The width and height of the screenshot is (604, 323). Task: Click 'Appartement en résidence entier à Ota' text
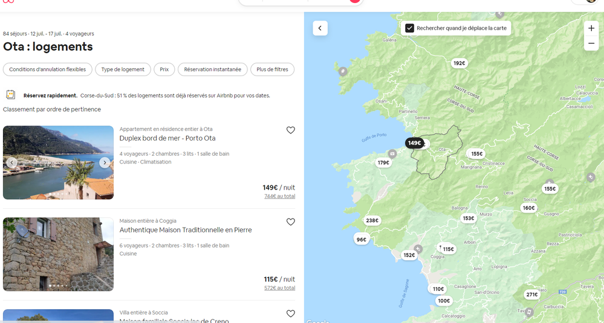coord(166,129)
